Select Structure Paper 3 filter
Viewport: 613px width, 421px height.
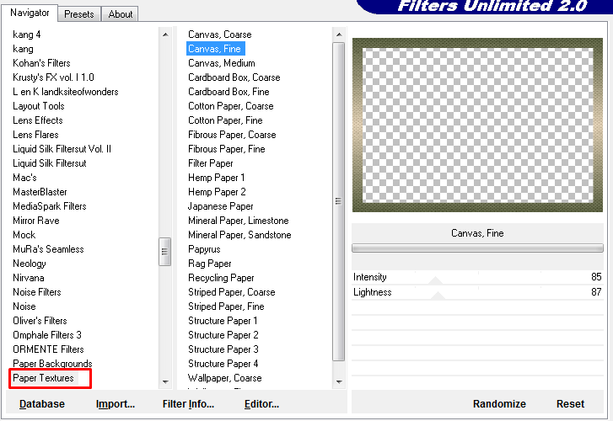(x=223, y=349)
